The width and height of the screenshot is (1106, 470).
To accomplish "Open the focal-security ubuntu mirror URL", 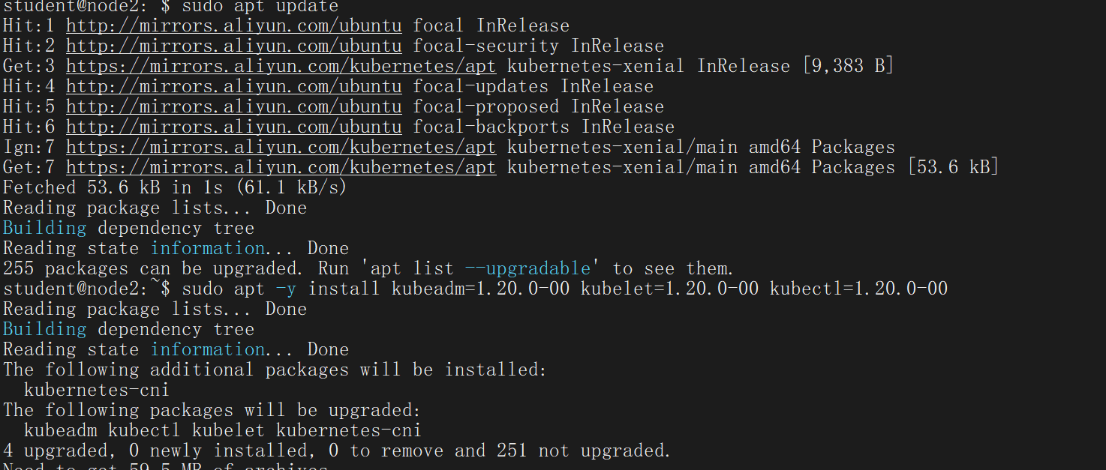I will [x=233, y=46].
